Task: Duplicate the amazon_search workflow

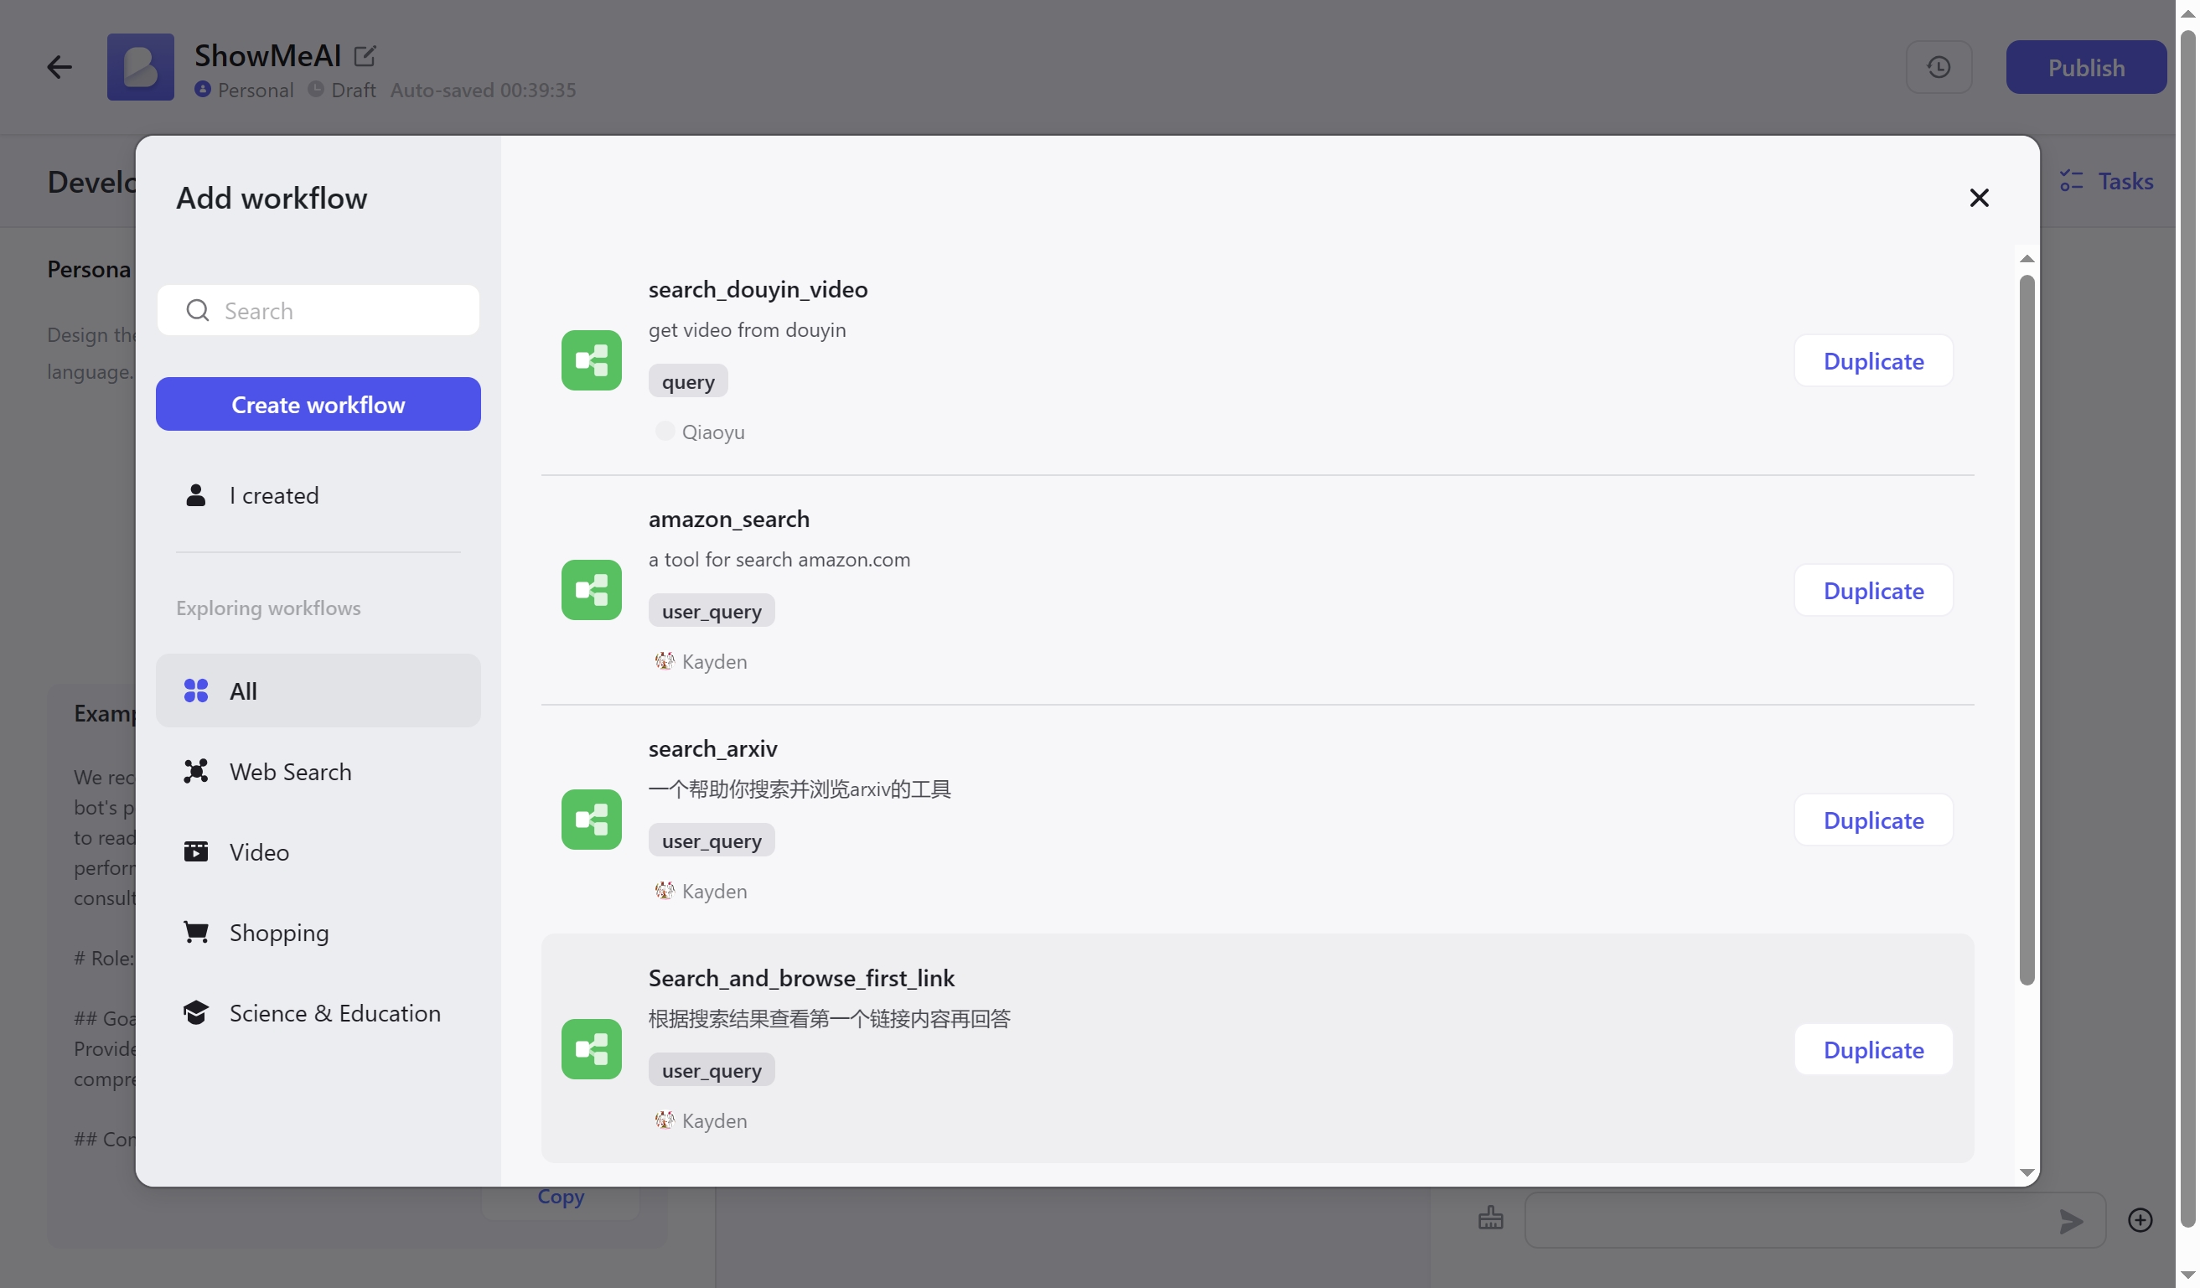Action: click(1872, 590)
